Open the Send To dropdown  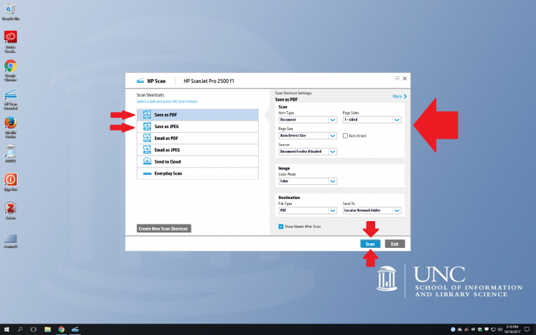click(372, 210)
